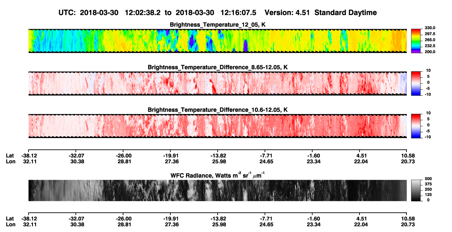Click '20.73' longitude on the bottom axis

tap(407, 225)
